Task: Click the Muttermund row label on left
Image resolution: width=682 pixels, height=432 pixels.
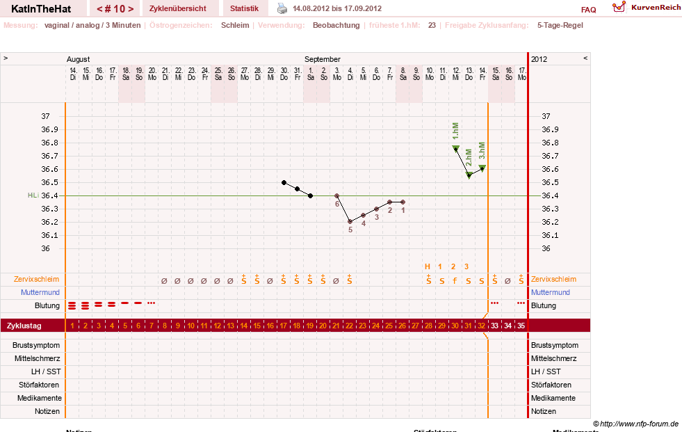Action: click(40, 292)
